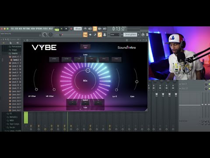The image size is (210, 158).
Task: Click the arrow right of Omnisphere pattern
Action: tap(139, 35)
